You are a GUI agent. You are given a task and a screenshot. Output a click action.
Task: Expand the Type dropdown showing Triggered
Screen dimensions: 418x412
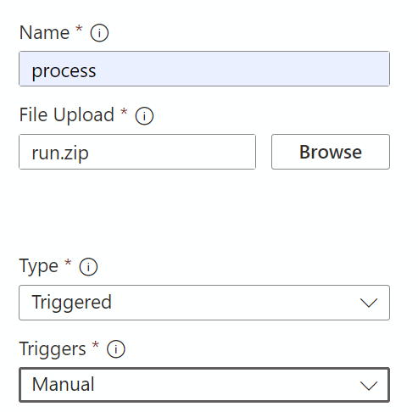204,303
